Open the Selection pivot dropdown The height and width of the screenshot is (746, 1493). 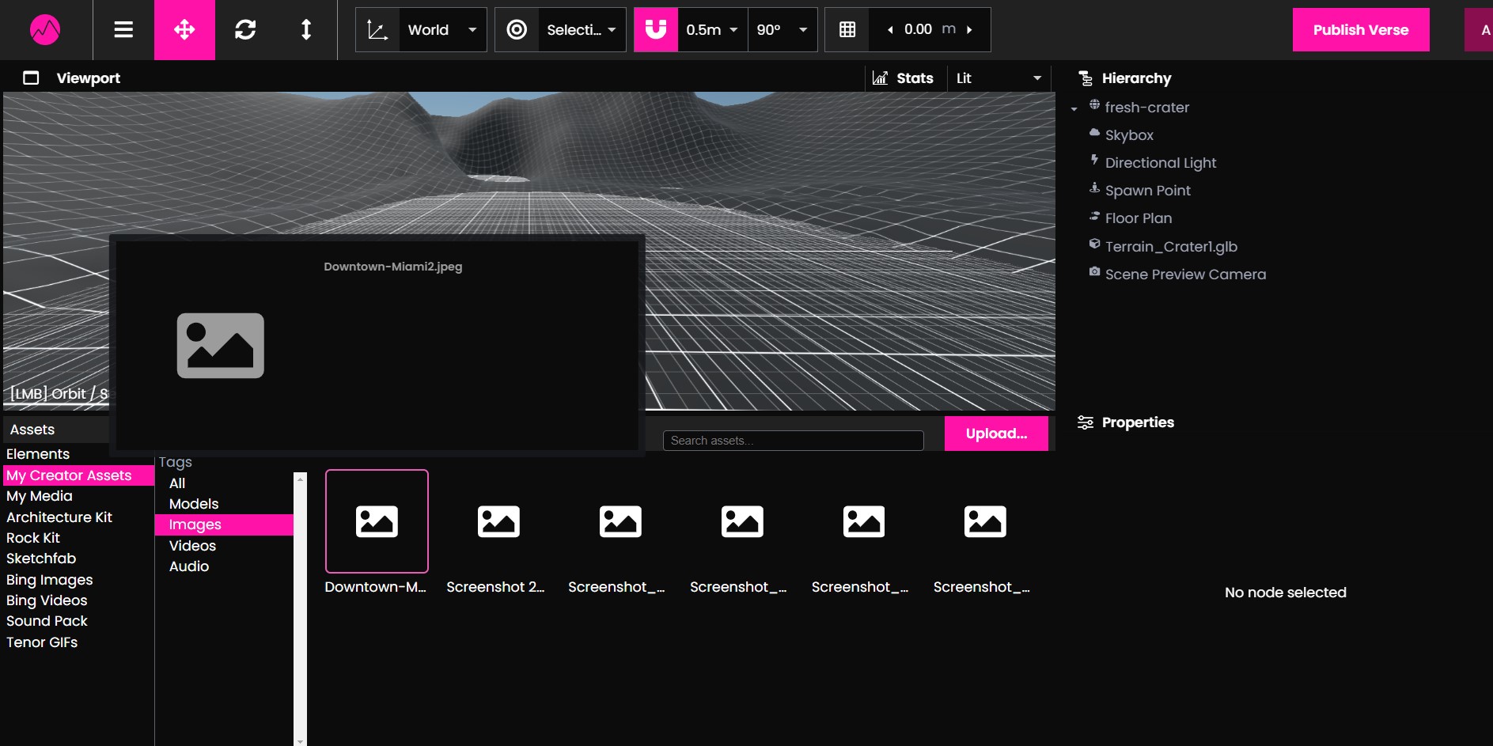pos(582,30)
